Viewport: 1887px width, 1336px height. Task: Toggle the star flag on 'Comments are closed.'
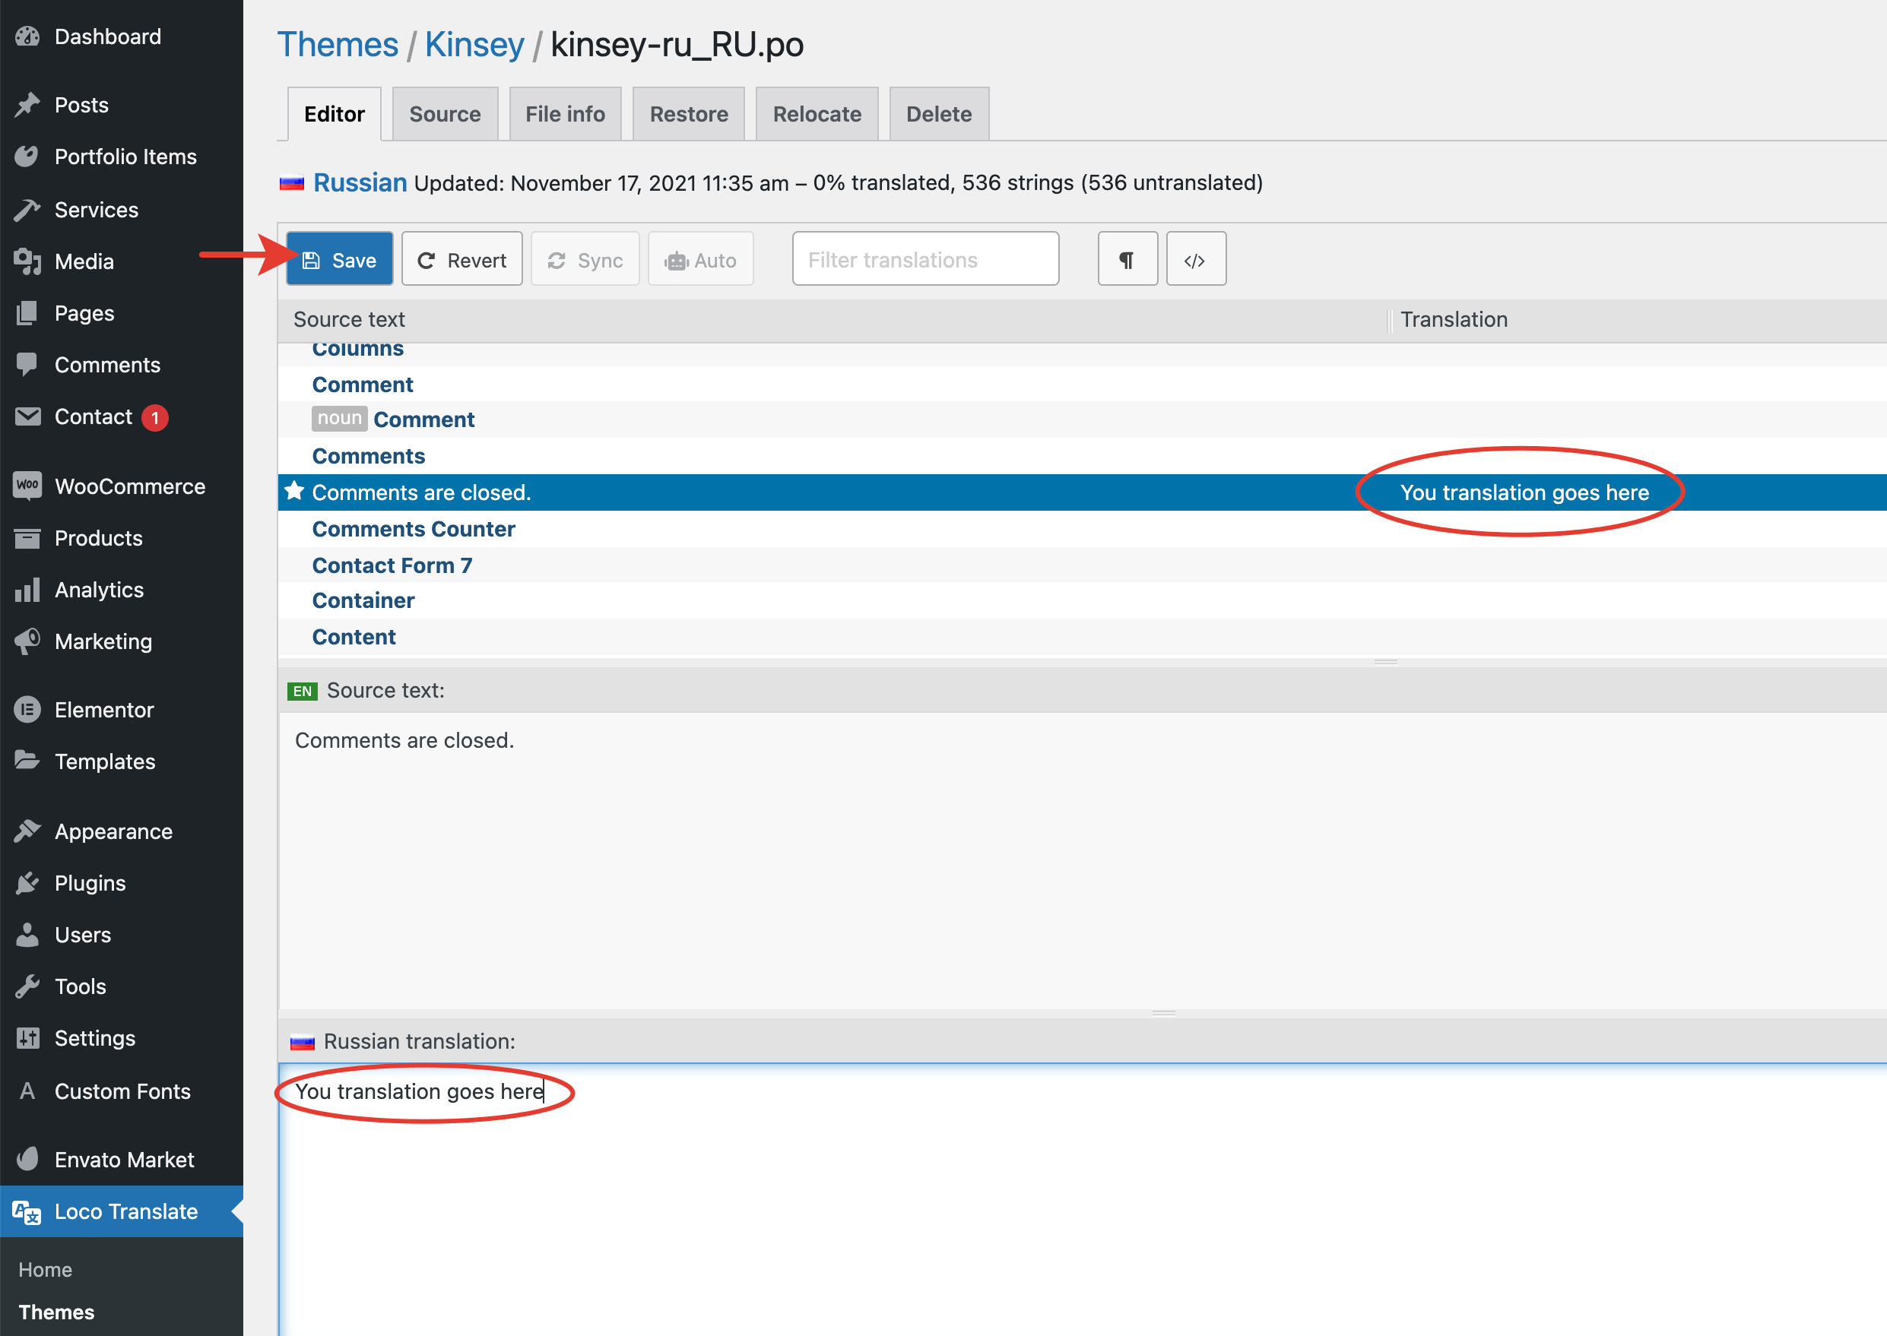coord(295,492)
